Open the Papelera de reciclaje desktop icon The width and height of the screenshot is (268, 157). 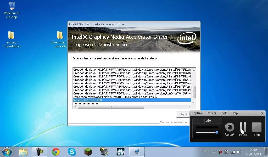[12, 10]
